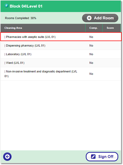
Task: Sort by Cleaning Area column header
Action: (13, 28)
